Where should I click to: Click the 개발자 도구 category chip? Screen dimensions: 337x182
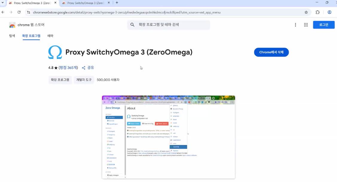(x=84, y=80)
